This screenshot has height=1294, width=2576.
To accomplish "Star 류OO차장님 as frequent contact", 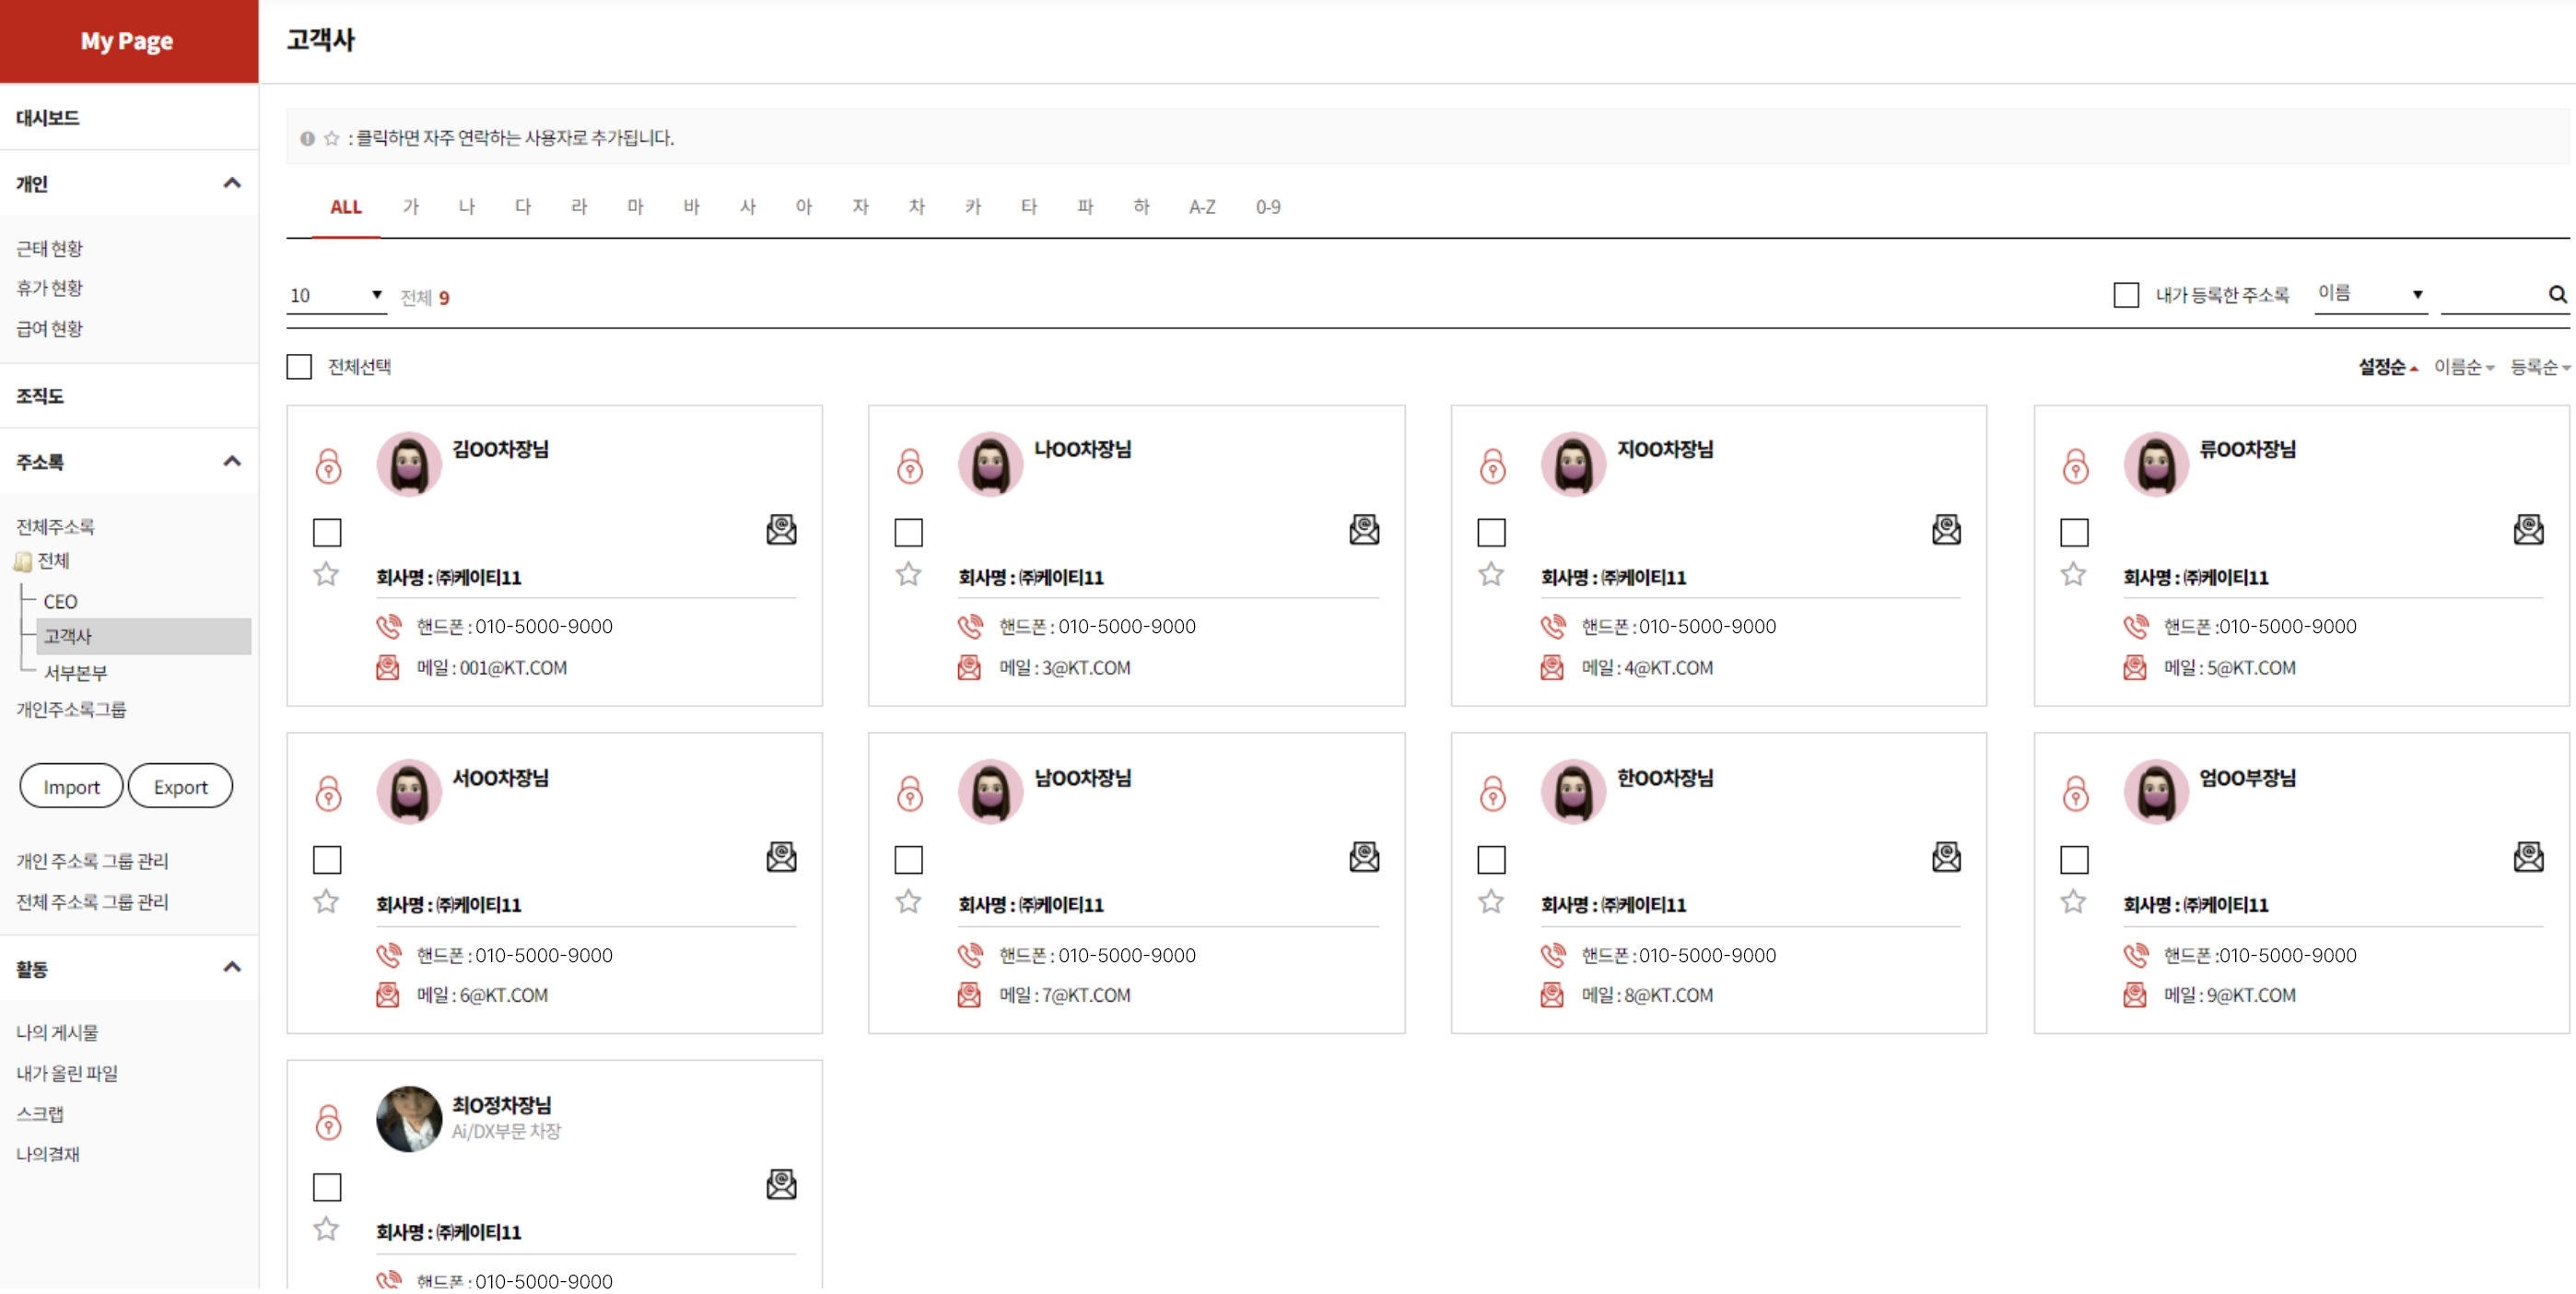I will [x=2073, y=575].
